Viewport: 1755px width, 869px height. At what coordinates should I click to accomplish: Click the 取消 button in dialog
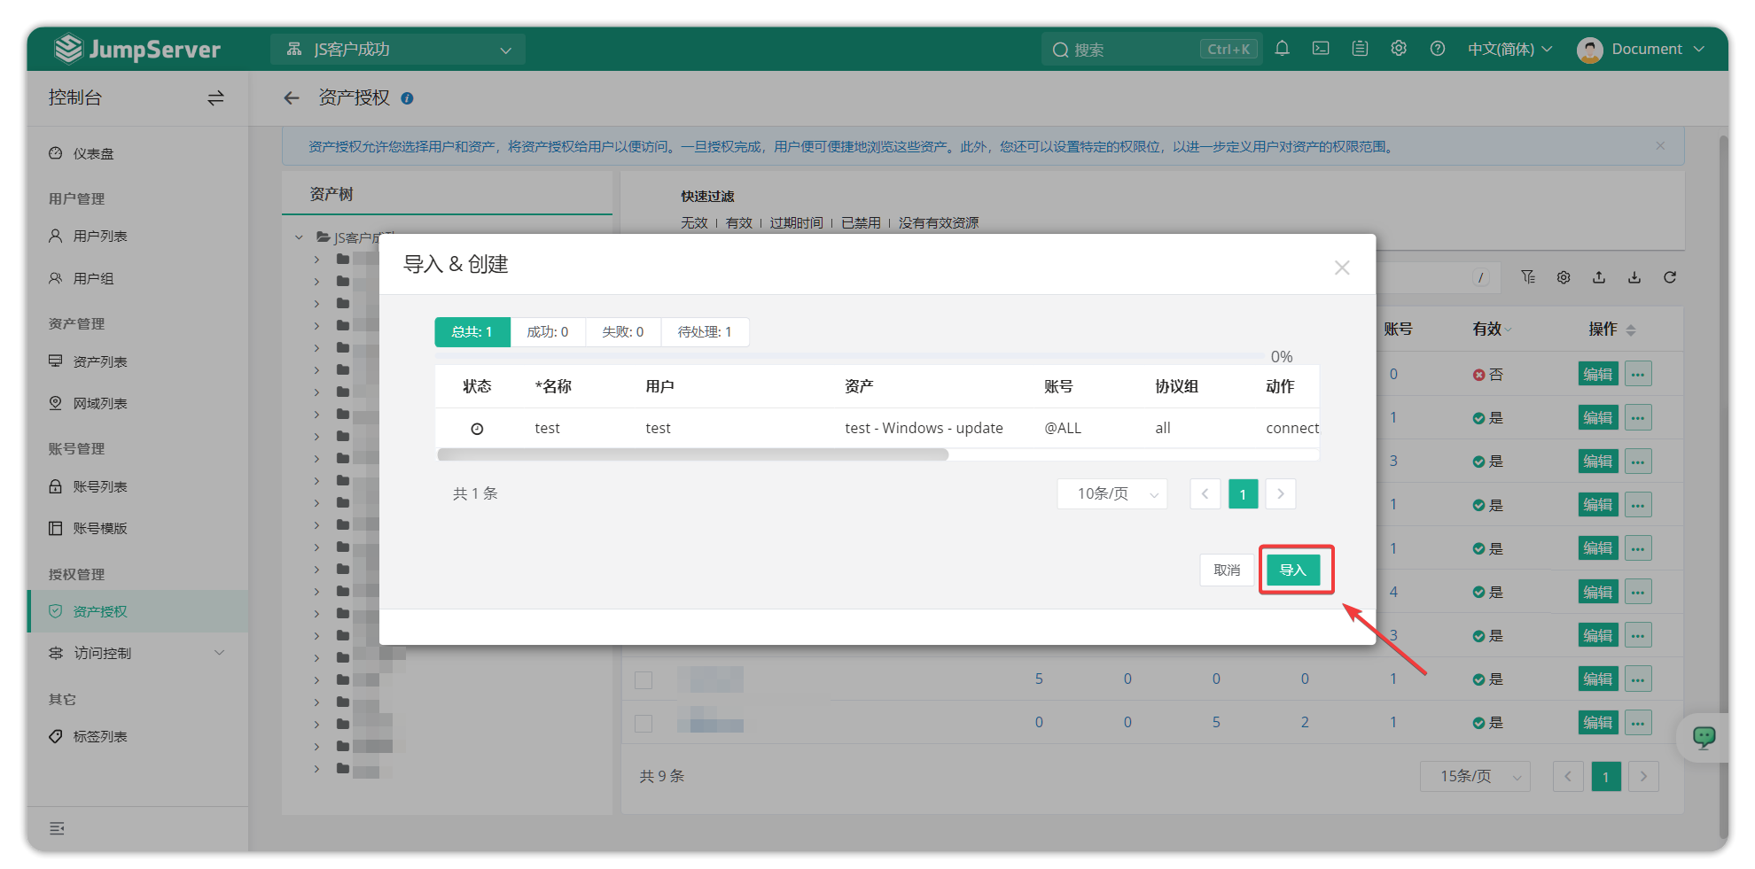(1227, 570)
